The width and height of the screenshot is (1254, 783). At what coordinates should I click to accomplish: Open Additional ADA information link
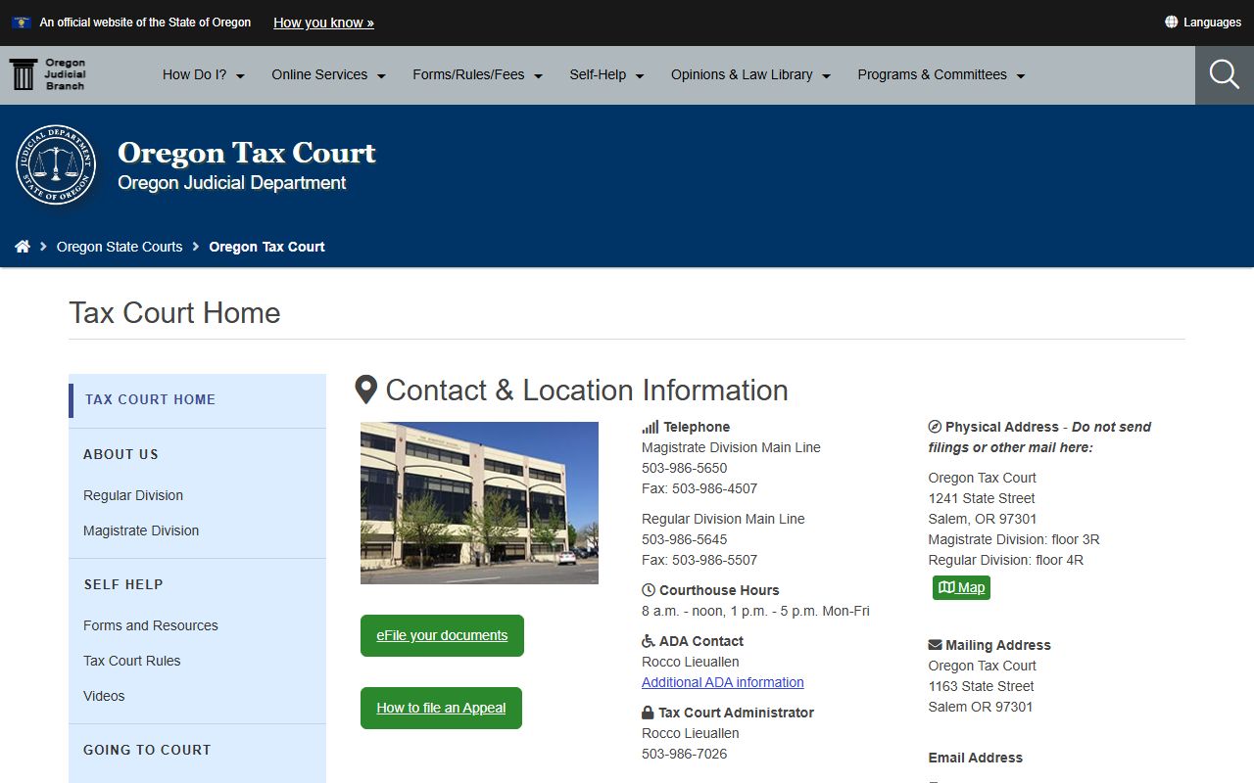pos(723,682)
